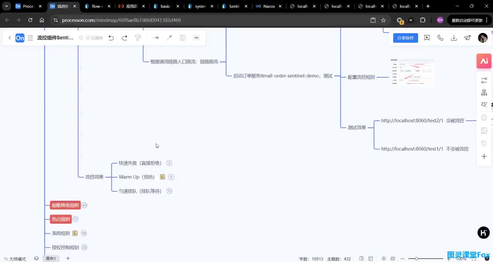493x262 pixels.
Task: Click the download export icon
Action: tap(454, 38)
